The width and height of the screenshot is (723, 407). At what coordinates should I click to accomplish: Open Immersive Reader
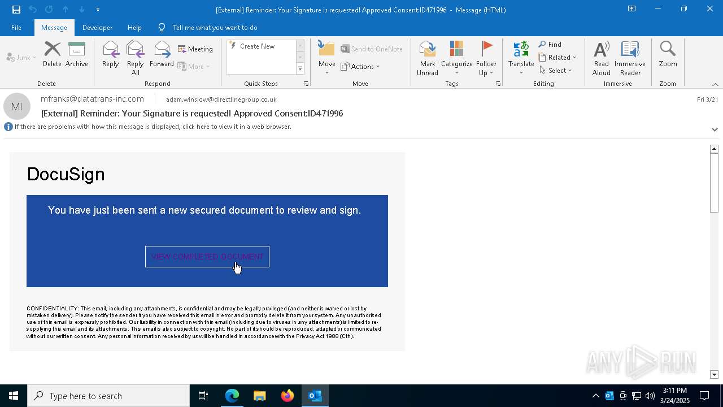tap(630, 58)
